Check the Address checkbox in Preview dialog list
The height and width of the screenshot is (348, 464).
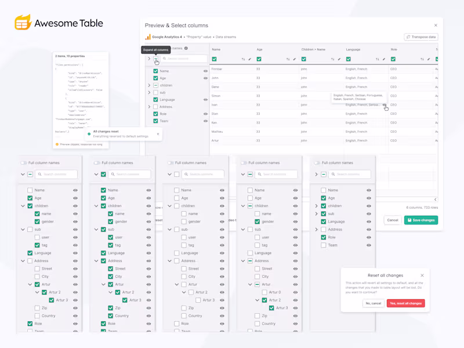pyautogui.click(x=155, y=107)
